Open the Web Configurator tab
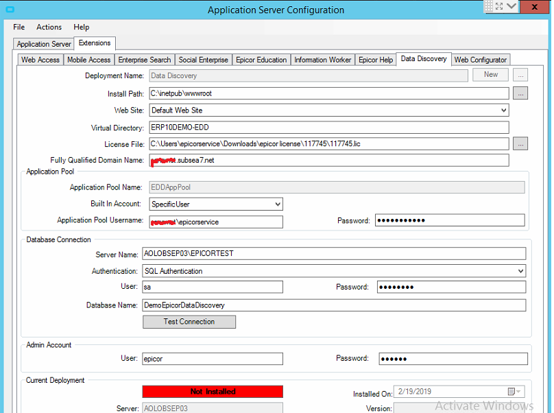The width and height of the screenshot is (554, 413). [481, 60]
